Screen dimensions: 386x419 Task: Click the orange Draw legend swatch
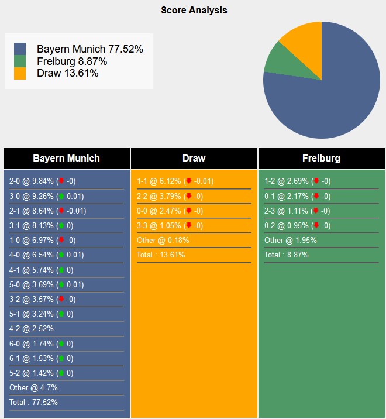(20, 73)
